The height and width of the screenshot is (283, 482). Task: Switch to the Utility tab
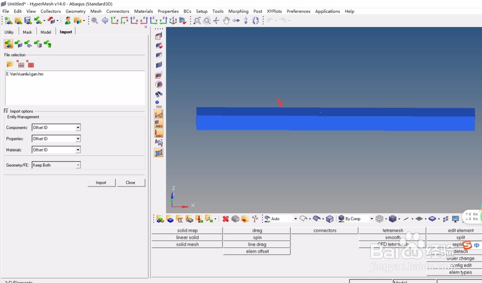coord(9,32)
